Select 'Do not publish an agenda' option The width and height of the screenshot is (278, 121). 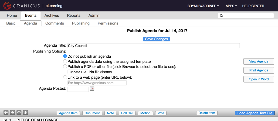tap(65, 56)
